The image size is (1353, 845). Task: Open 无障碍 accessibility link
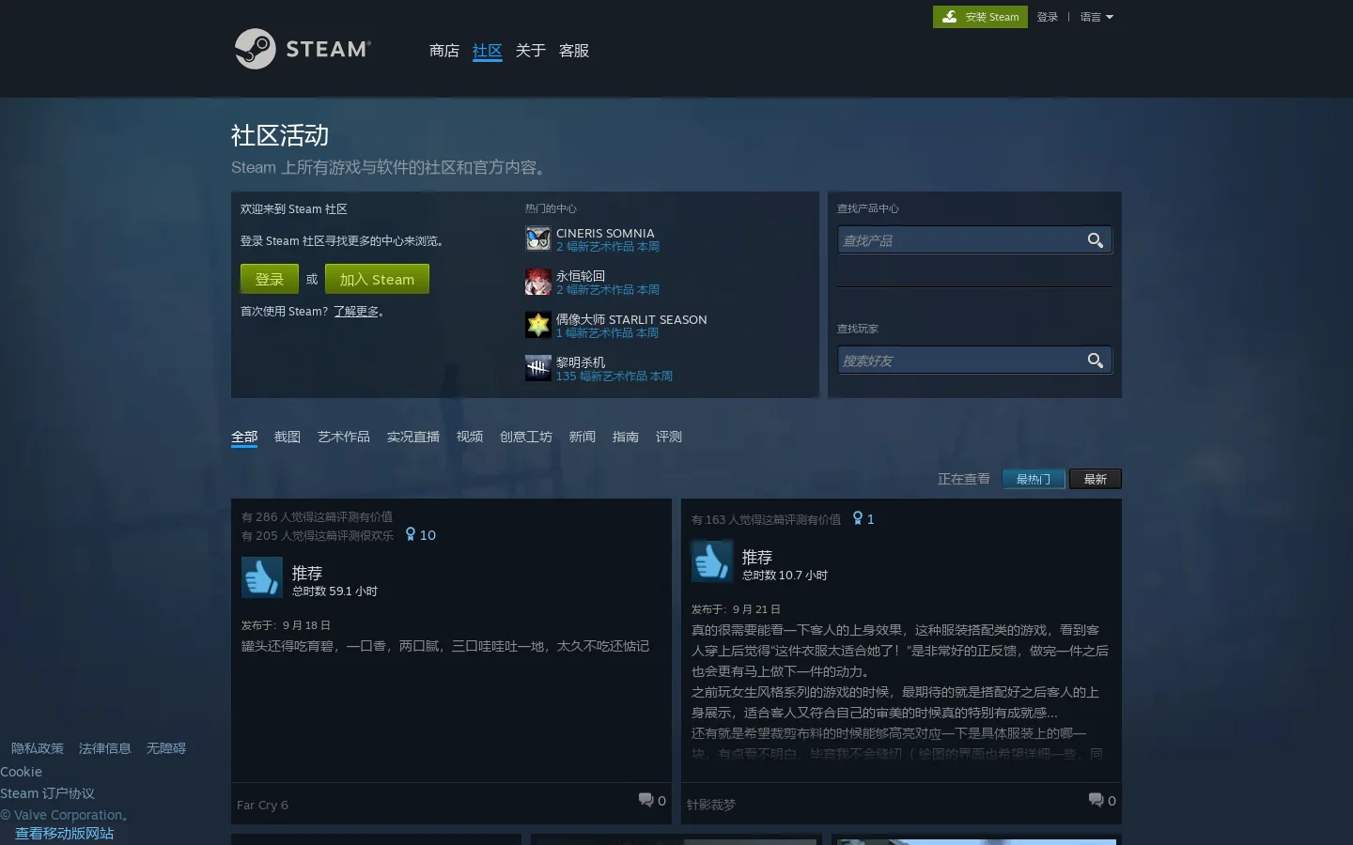tap(165, 748)
